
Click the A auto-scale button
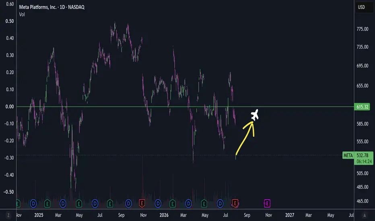(x=365, y=215)
